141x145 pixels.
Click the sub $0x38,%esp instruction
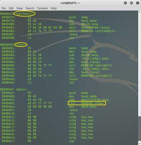(84, 55)
